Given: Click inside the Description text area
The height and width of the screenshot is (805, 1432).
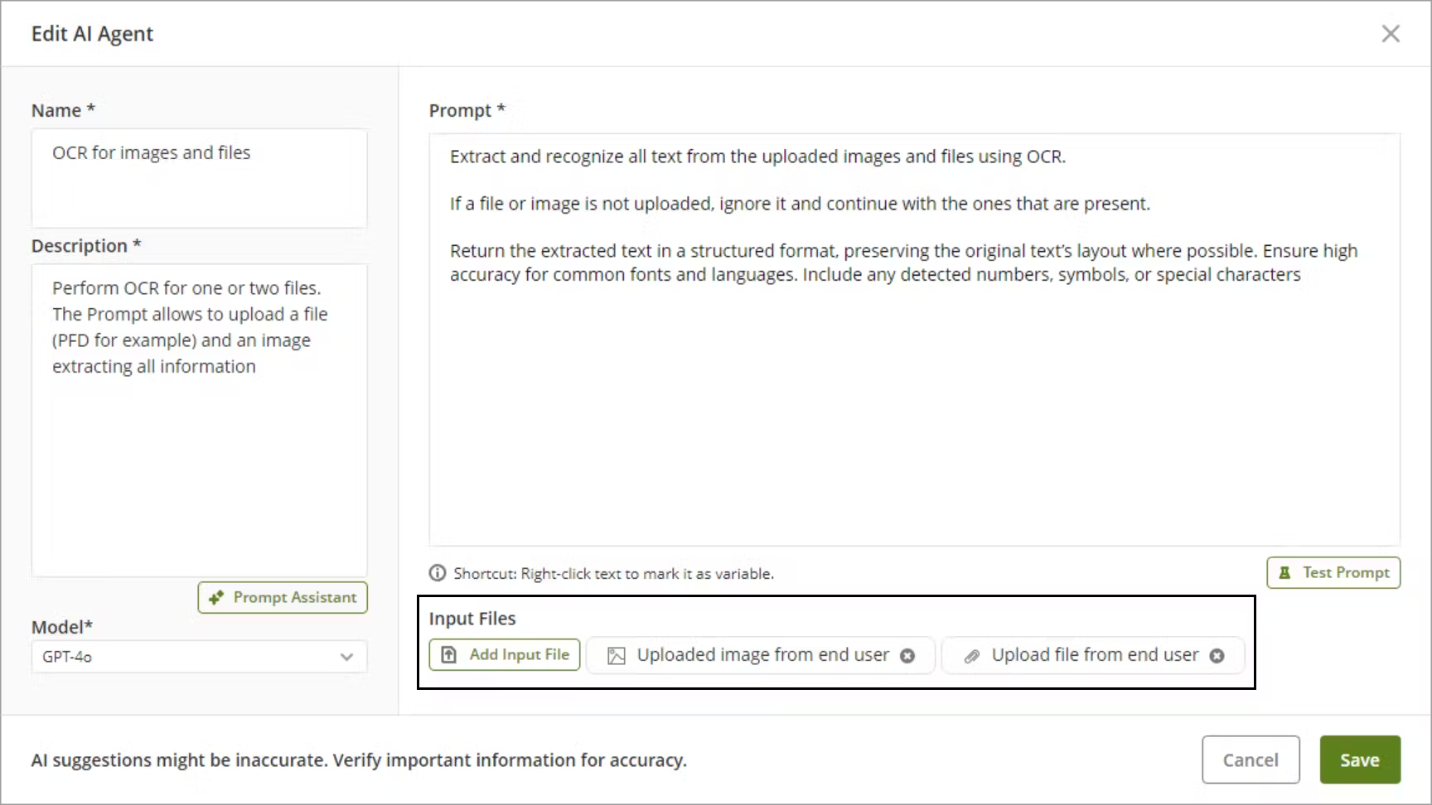Looking at the screenshot, I should click(x=199, y=420).
